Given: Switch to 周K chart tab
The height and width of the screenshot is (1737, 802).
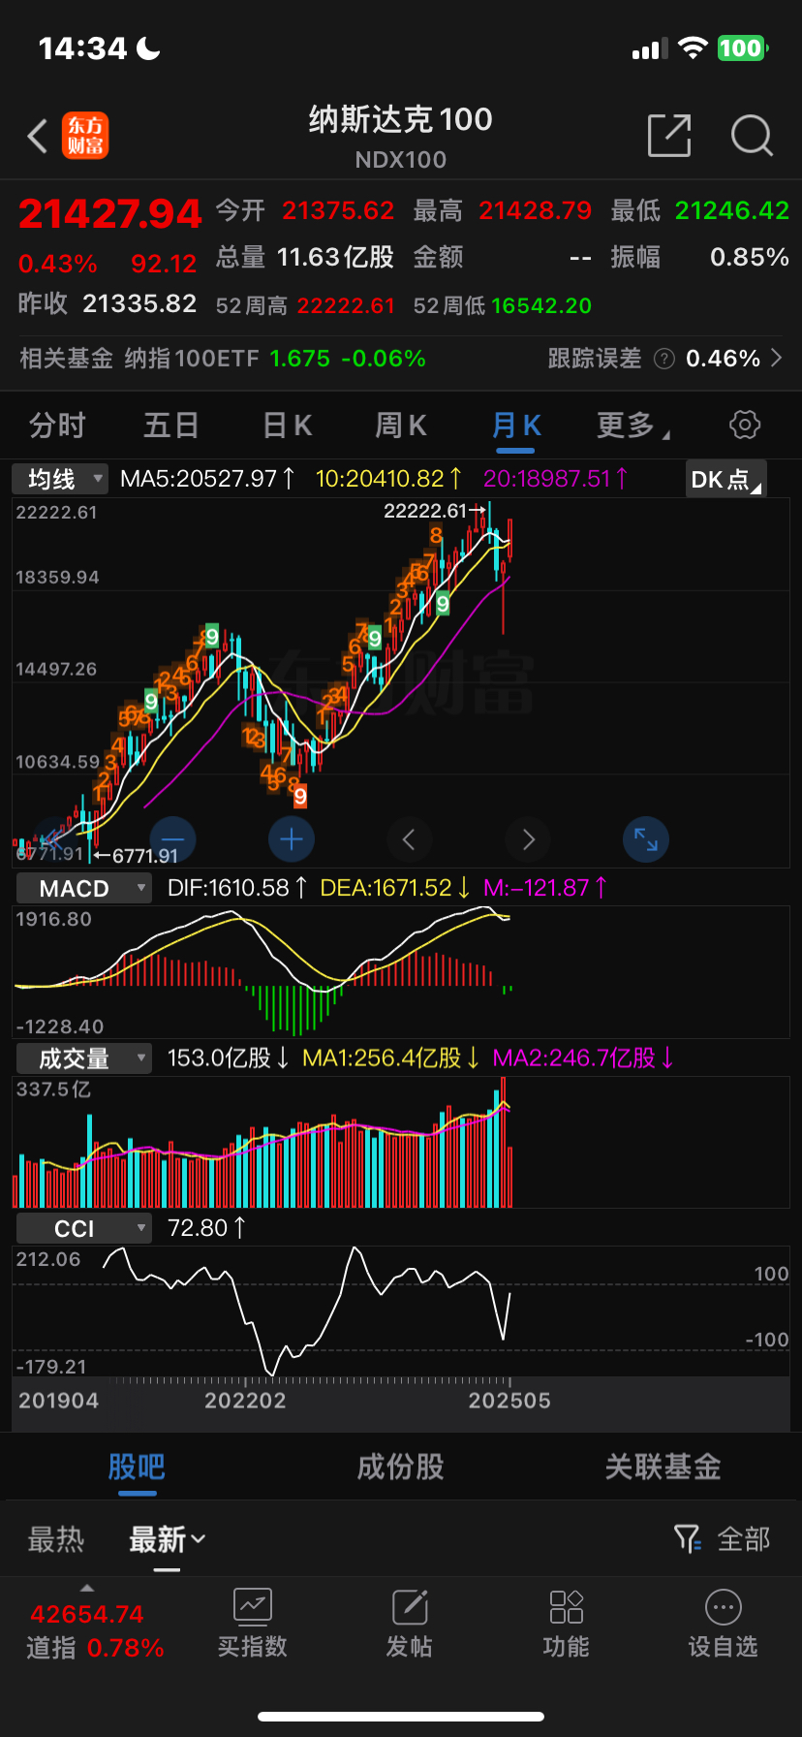Looking at the screenshot, I should click(401, 425).
